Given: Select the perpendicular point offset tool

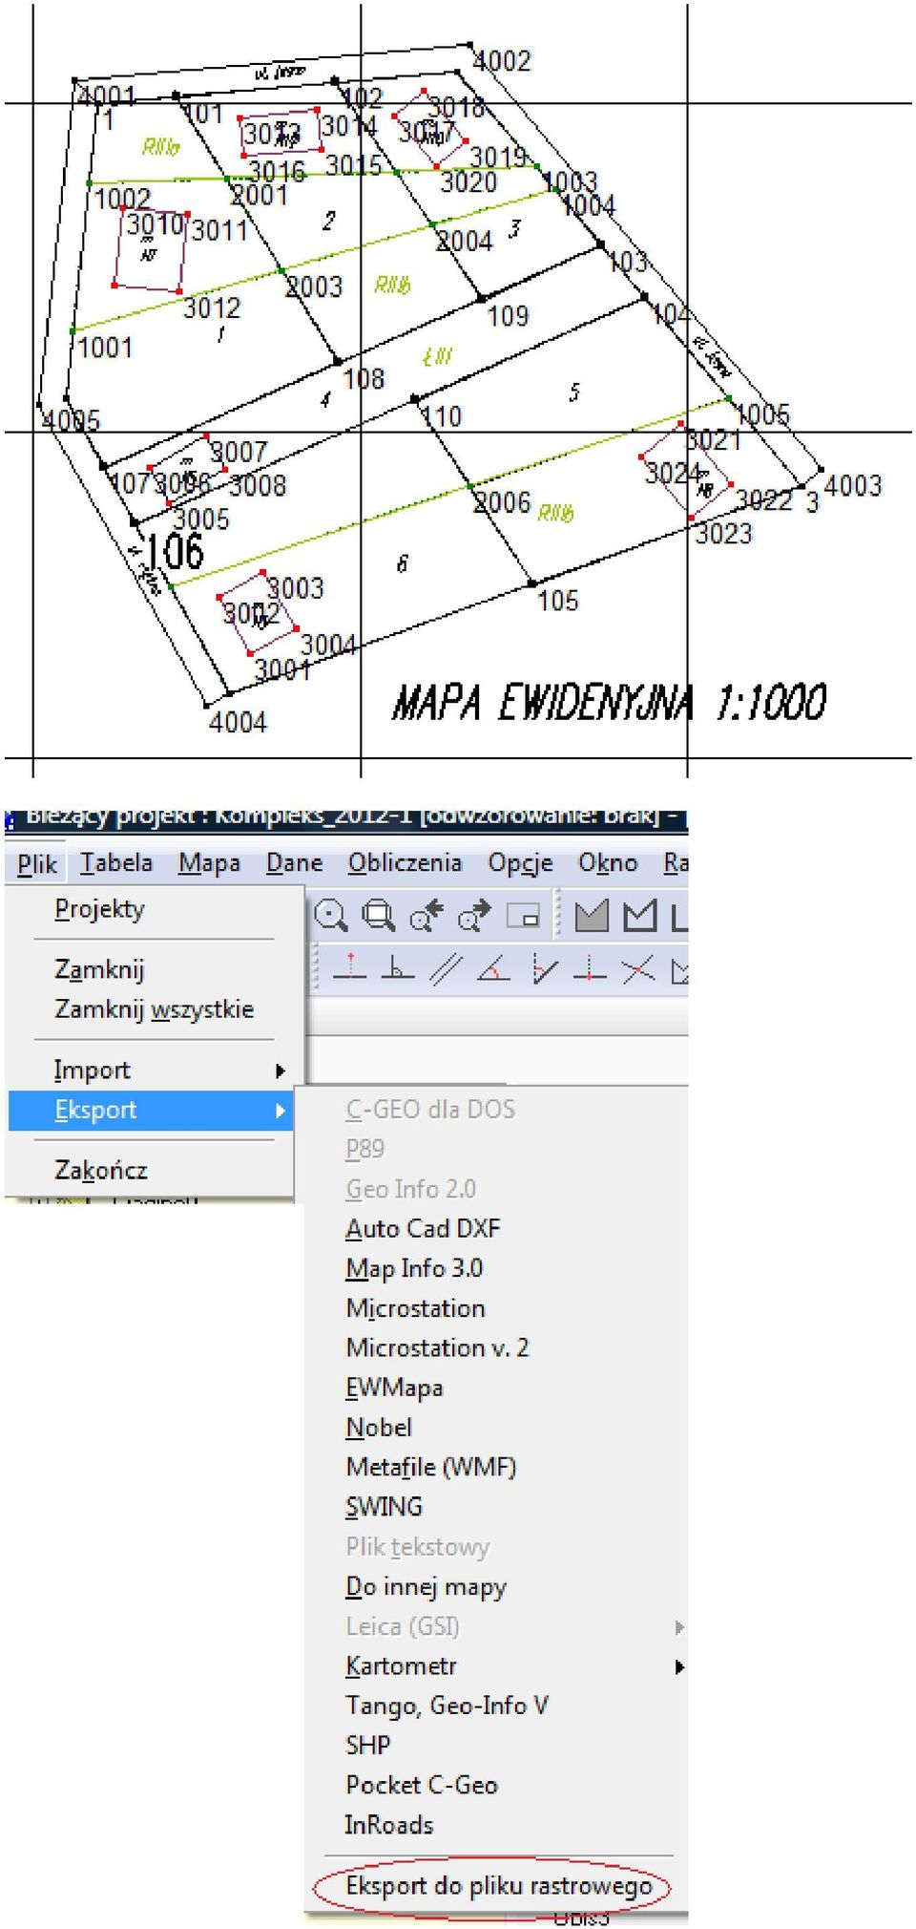Looking at the screenshot, I should coord(349,967).
